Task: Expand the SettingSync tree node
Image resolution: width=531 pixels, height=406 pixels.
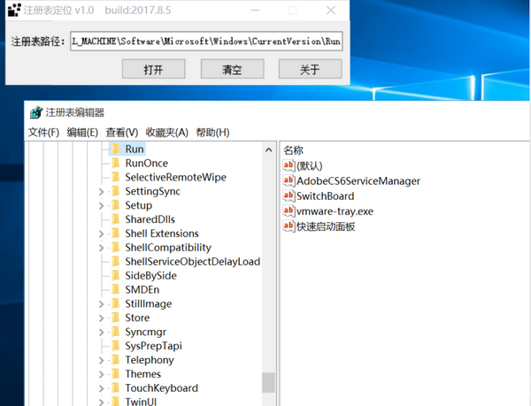Action: click(x=101, y=192)
